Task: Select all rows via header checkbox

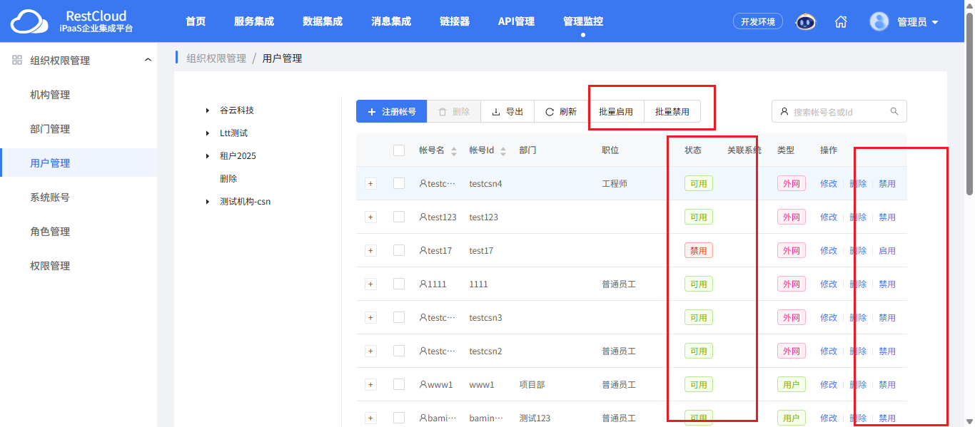Action: tap(399, 150)
